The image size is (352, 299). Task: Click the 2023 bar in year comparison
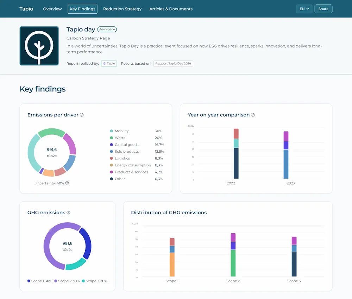click(x=286, y=155)
